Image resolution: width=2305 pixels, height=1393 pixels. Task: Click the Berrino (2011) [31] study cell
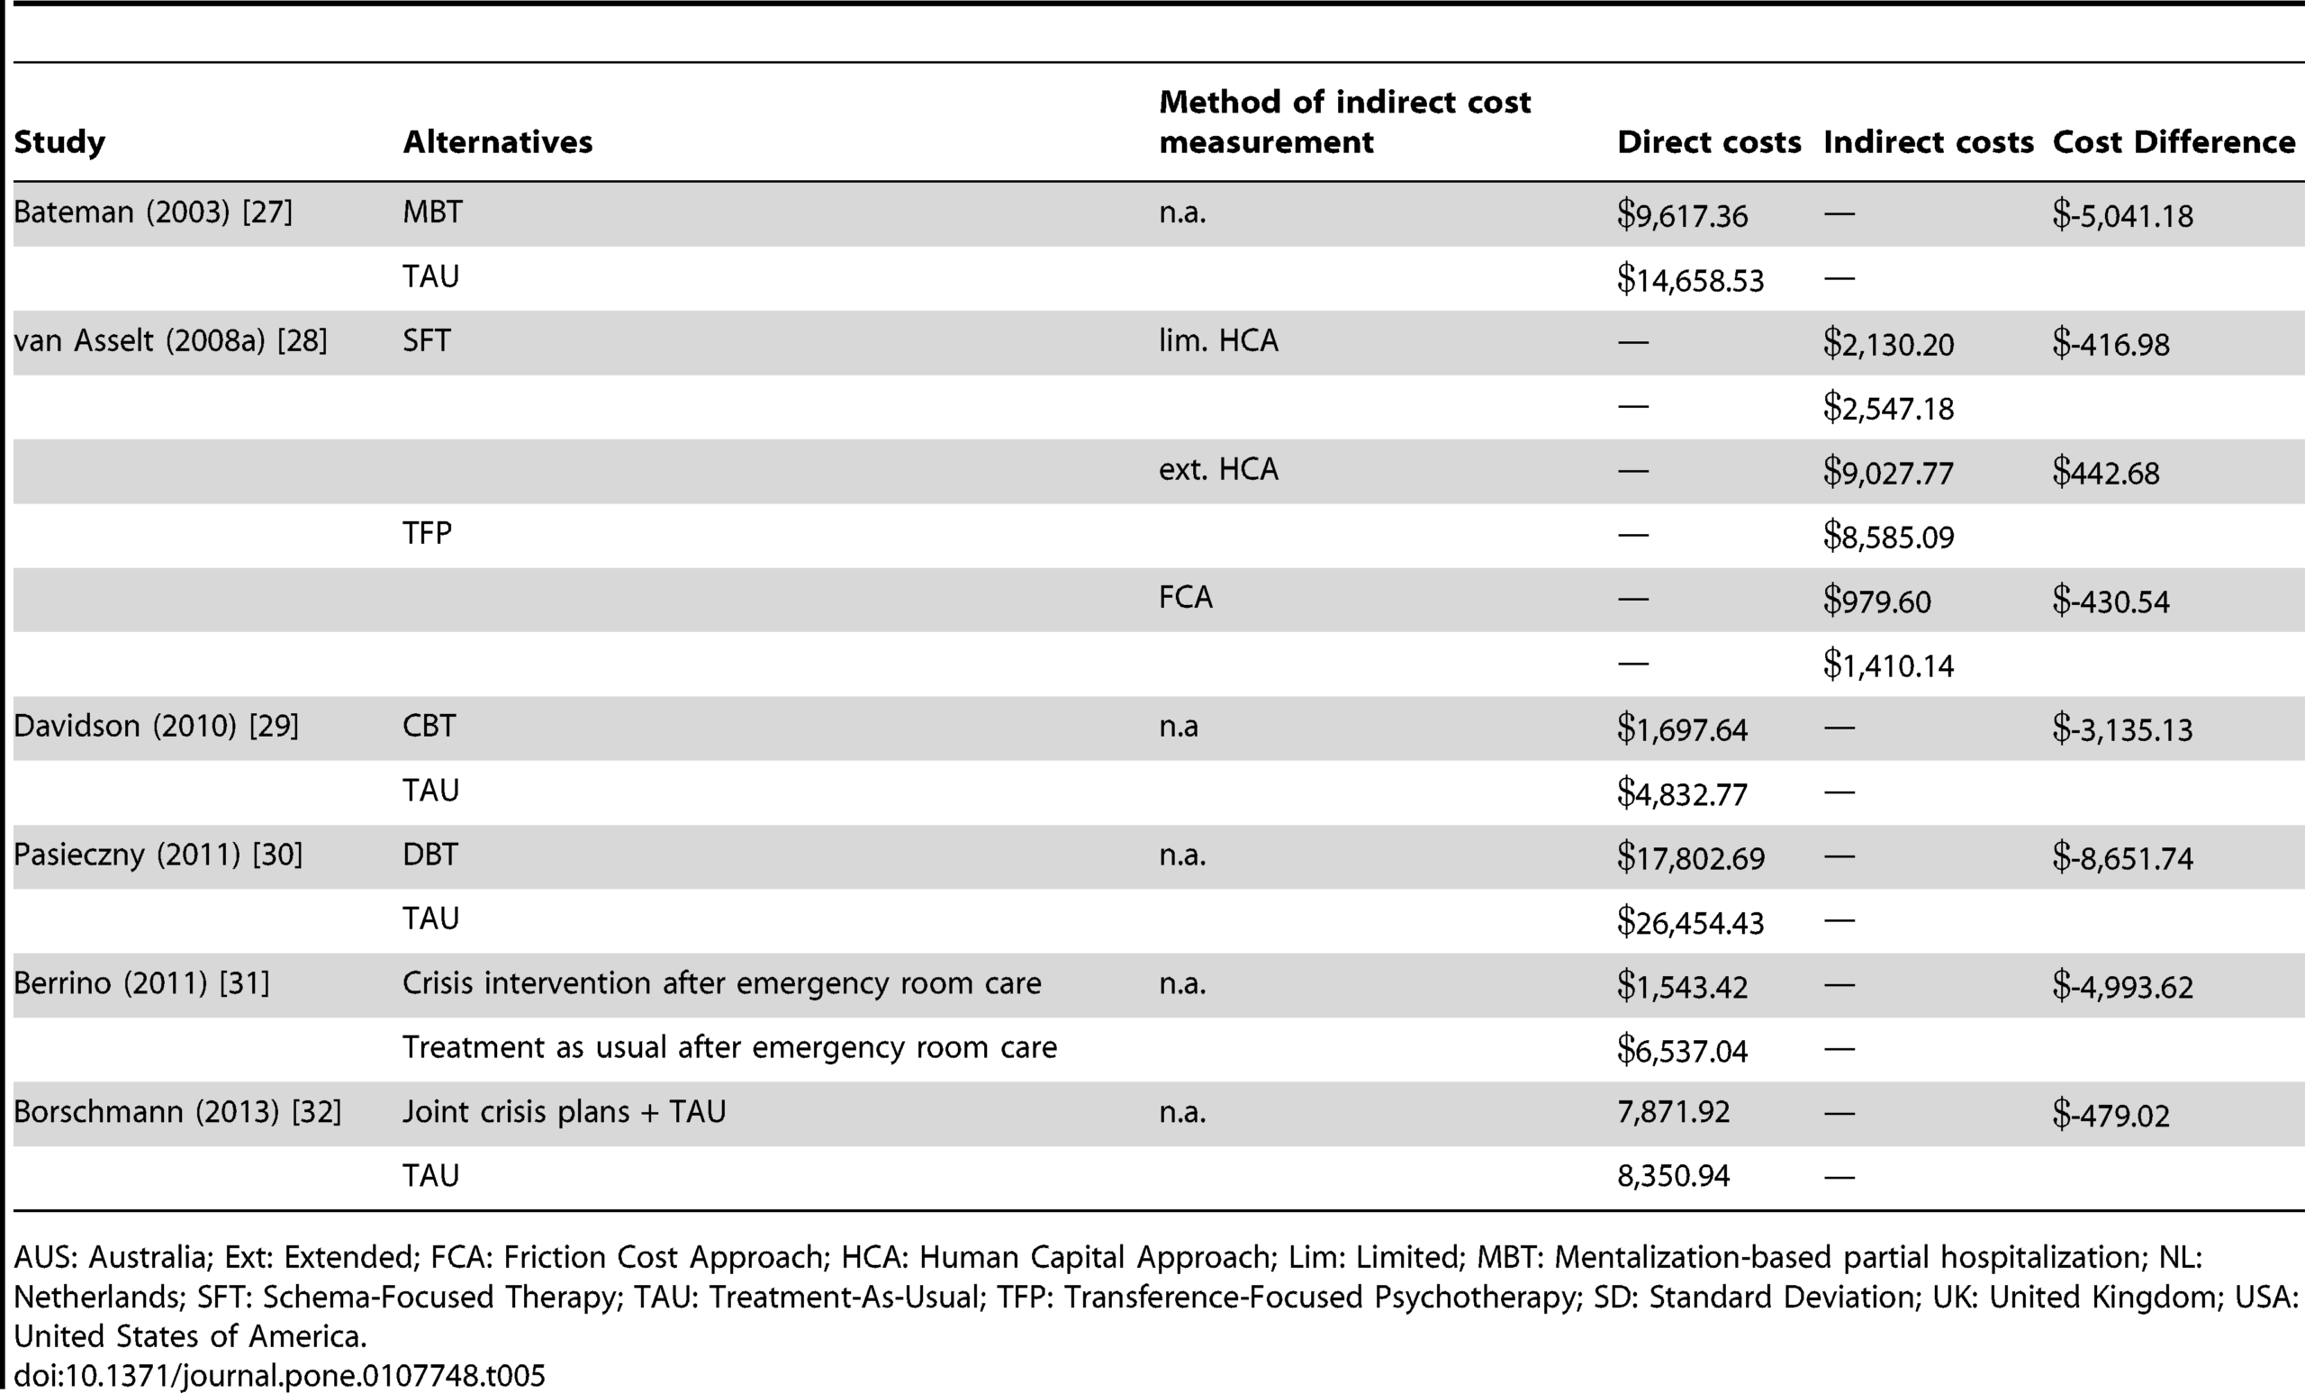click(141, 983)
